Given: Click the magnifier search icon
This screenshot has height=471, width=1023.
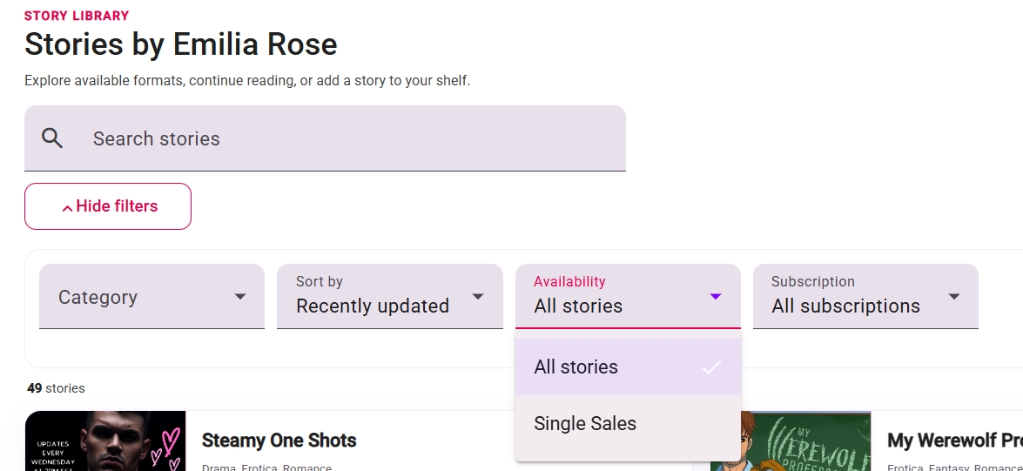Looking at the screenshot, I should click(52, 138).
